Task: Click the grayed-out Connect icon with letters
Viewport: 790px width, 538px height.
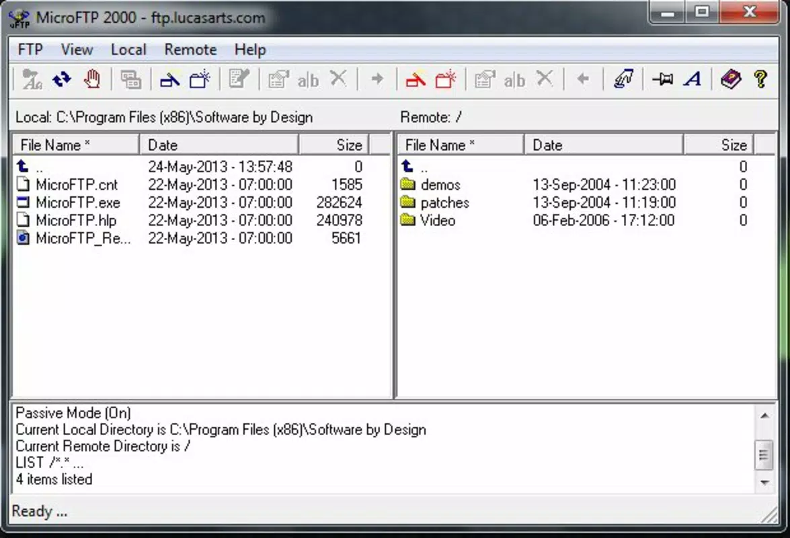Action: point(32,79)
